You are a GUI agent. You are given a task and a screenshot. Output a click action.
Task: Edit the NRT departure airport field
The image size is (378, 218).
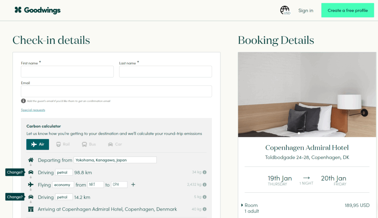click(96, 185)
